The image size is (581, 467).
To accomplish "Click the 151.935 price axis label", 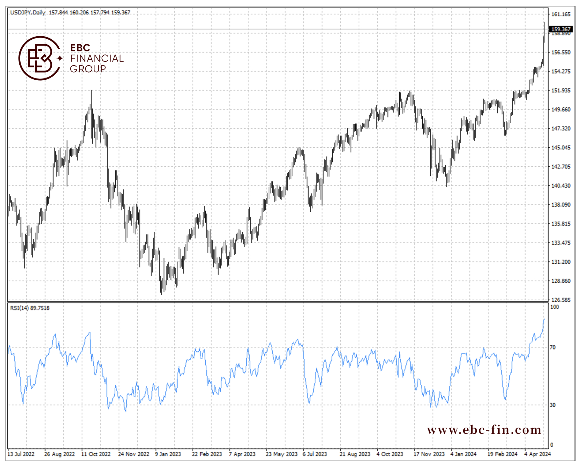I will click(561, 90).
